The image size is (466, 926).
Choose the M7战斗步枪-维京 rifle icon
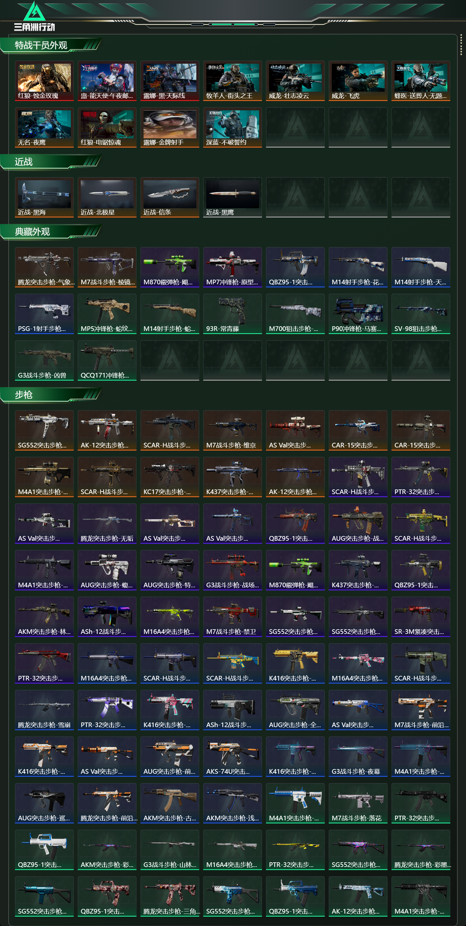(232, 430)
